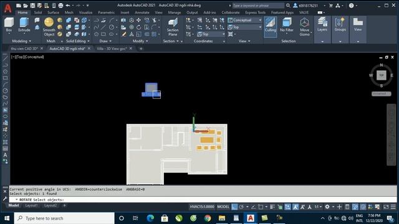
Task: Click the Open file icon in quick access toolbar
Action: pos(26,6)
